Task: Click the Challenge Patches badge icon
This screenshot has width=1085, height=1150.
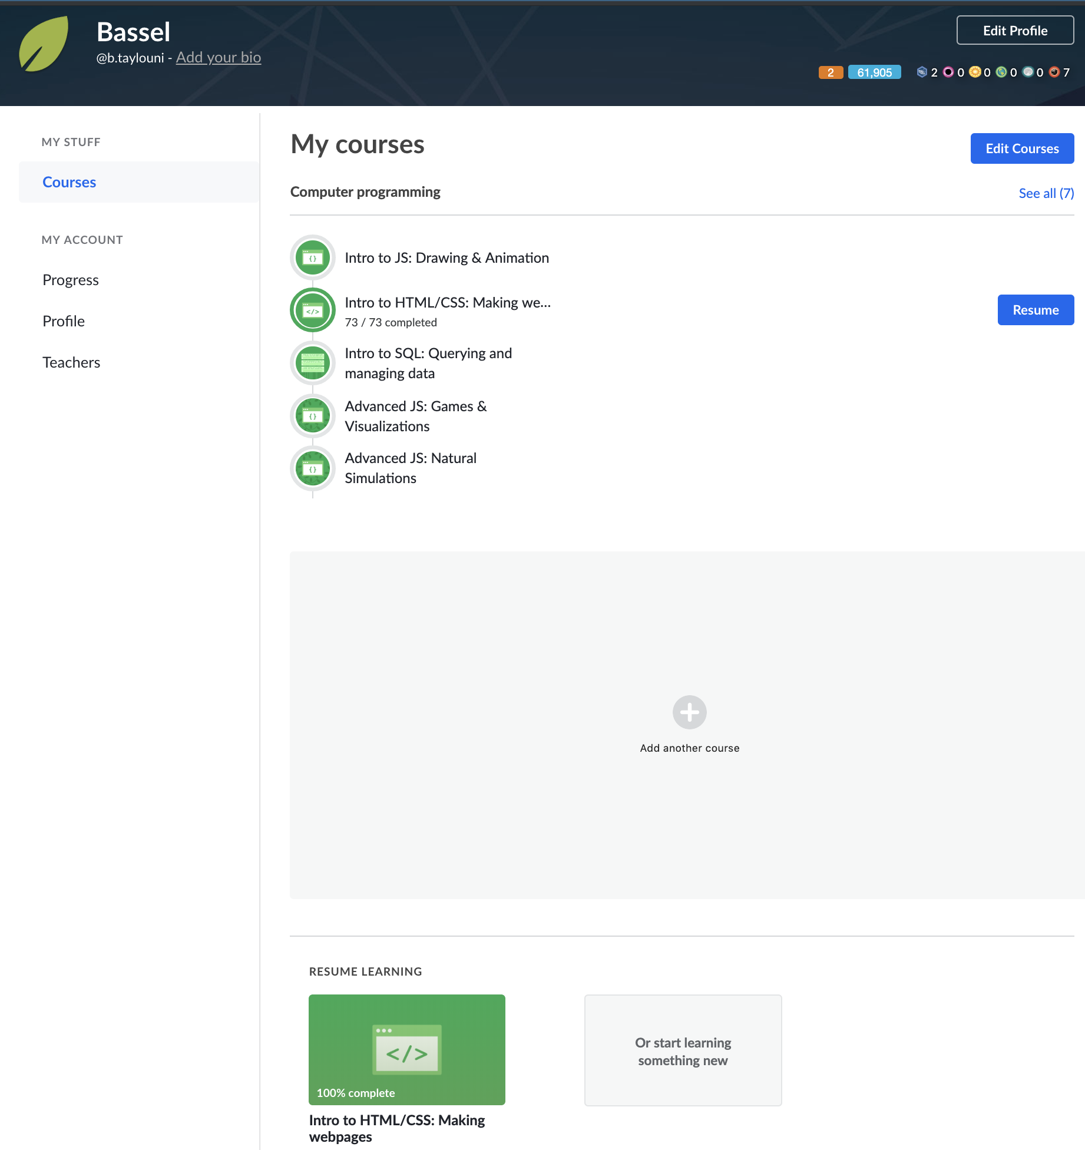Action: pos(922,72)
